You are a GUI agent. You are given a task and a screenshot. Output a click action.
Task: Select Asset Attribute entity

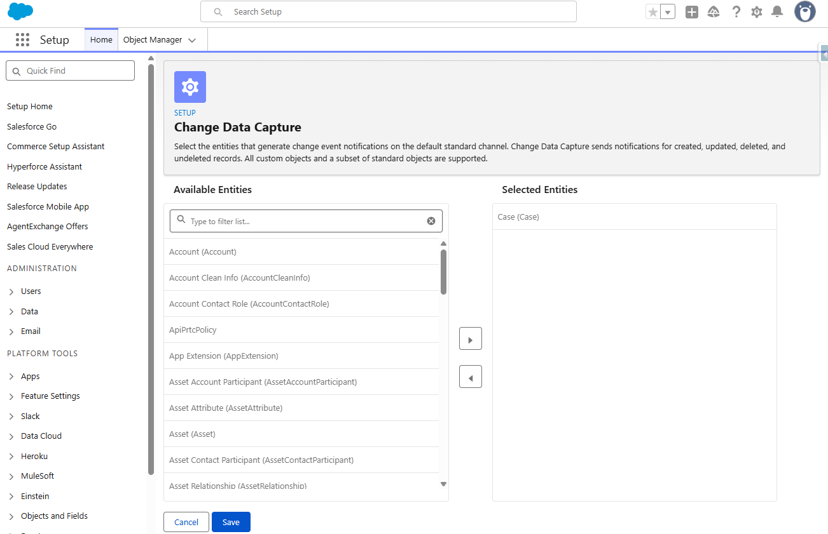tap(301, 408)
